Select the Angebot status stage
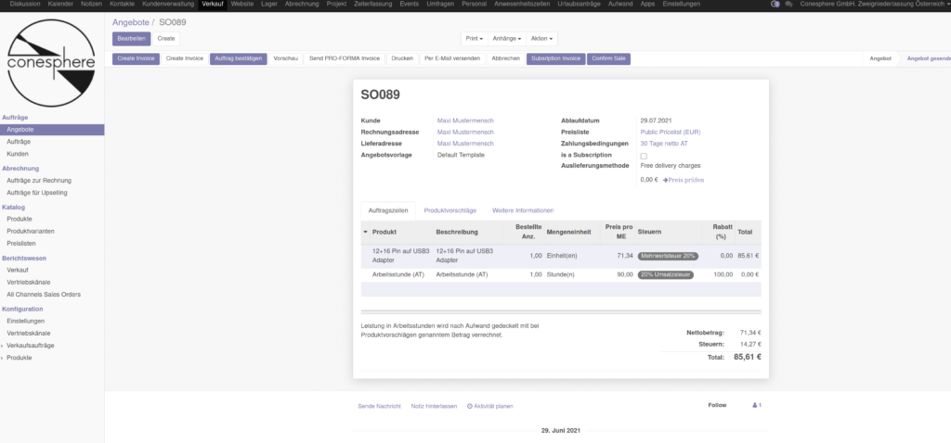 880,58
